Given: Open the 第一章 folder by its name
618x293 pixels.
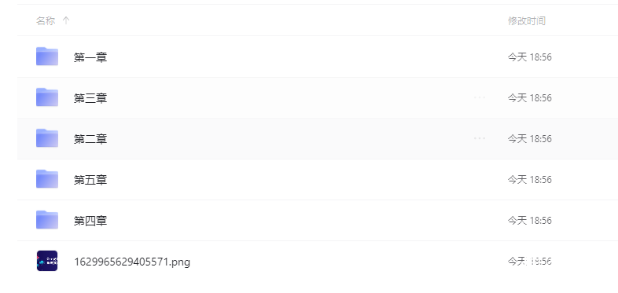Looking at the screenshot, I should (x=90, y=57).
